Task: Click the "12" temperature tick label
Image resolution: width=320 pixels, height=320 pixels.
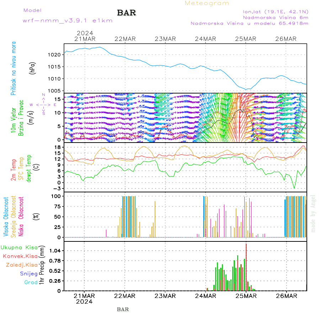Action: pyautogui.click(x=58, y=159)
